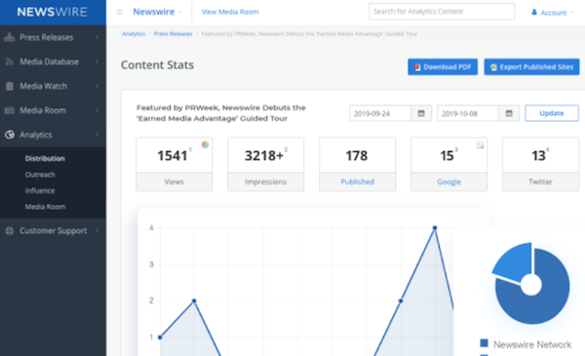This screenshot has height=356, width=585.
Task: Expand the Media Database sidebar chevron
Action: [x=97, y=61]
